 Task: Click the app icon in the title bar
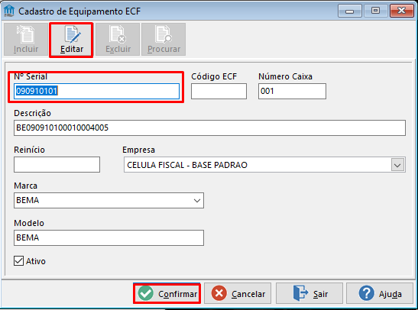click(9, 11)
